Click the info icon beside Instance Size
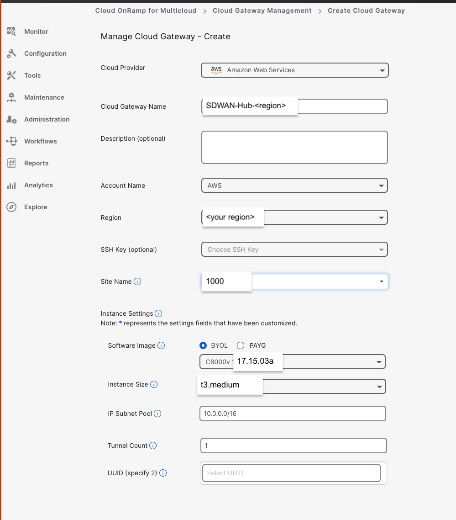This screenshot has width=456, height=520. 154,384
